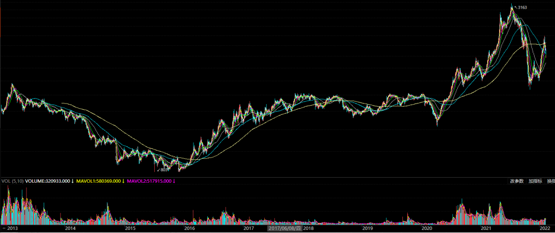Select the 2014 label on the time axis
The height and width of the screenshot is (233, 555).
[x=70, y=229]
